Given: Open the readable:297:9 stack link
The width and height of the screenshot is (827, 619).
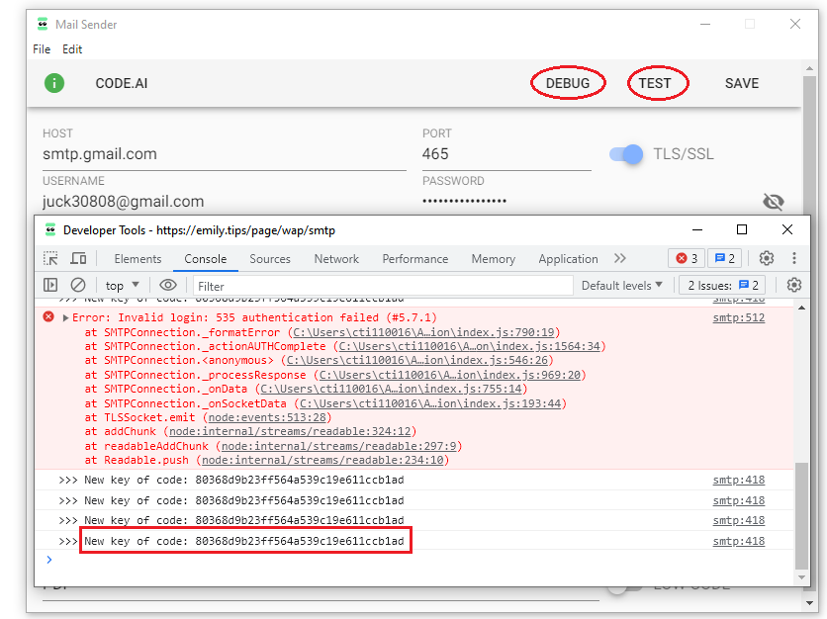Looking at the screenshot, I should point(338,446).
